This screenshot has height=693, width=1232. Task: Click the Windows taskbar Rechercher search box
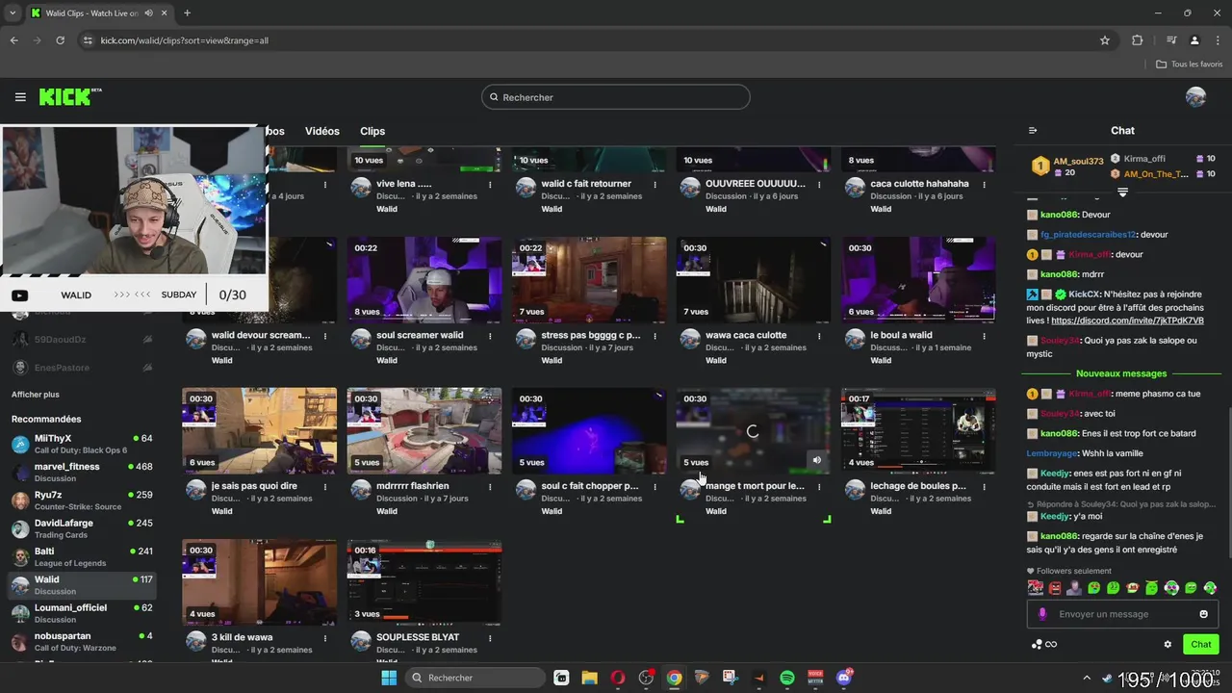tap(475, 678)
